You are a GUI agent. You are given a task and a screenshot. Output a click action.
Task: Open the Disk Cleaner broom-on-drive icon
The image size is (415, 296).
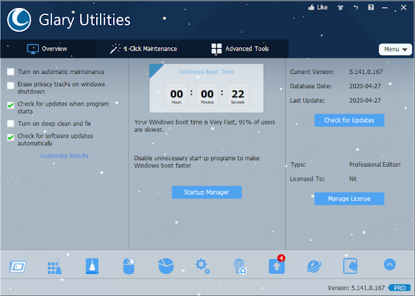point(92,266)
